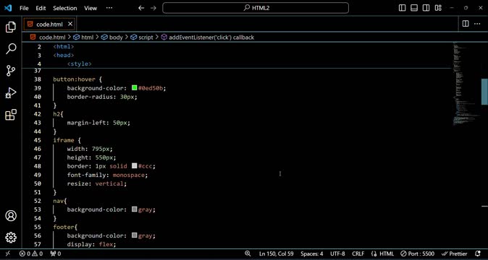Click the Port : 5500 live server button

[x=417, y=253]
